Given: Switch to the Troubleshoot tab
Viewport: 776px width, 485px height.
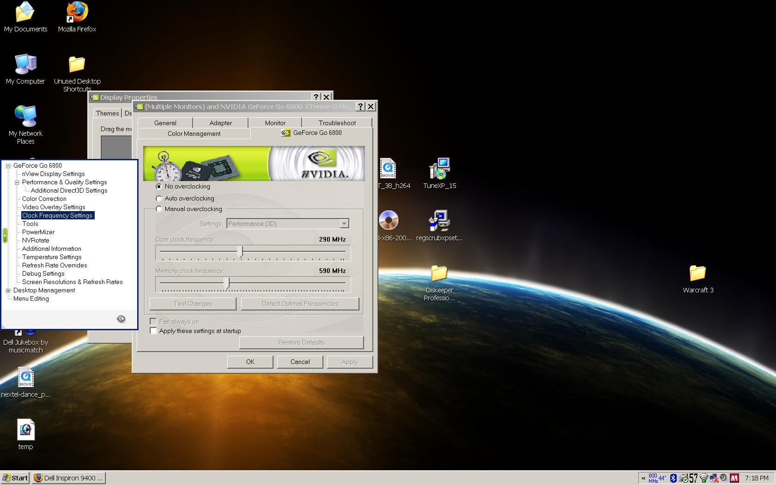Looking at the screenshot, I should 337,123.
